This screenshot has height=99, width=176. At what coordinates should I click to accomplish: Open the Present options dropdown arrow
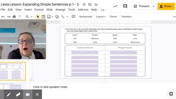click(154, 6)
